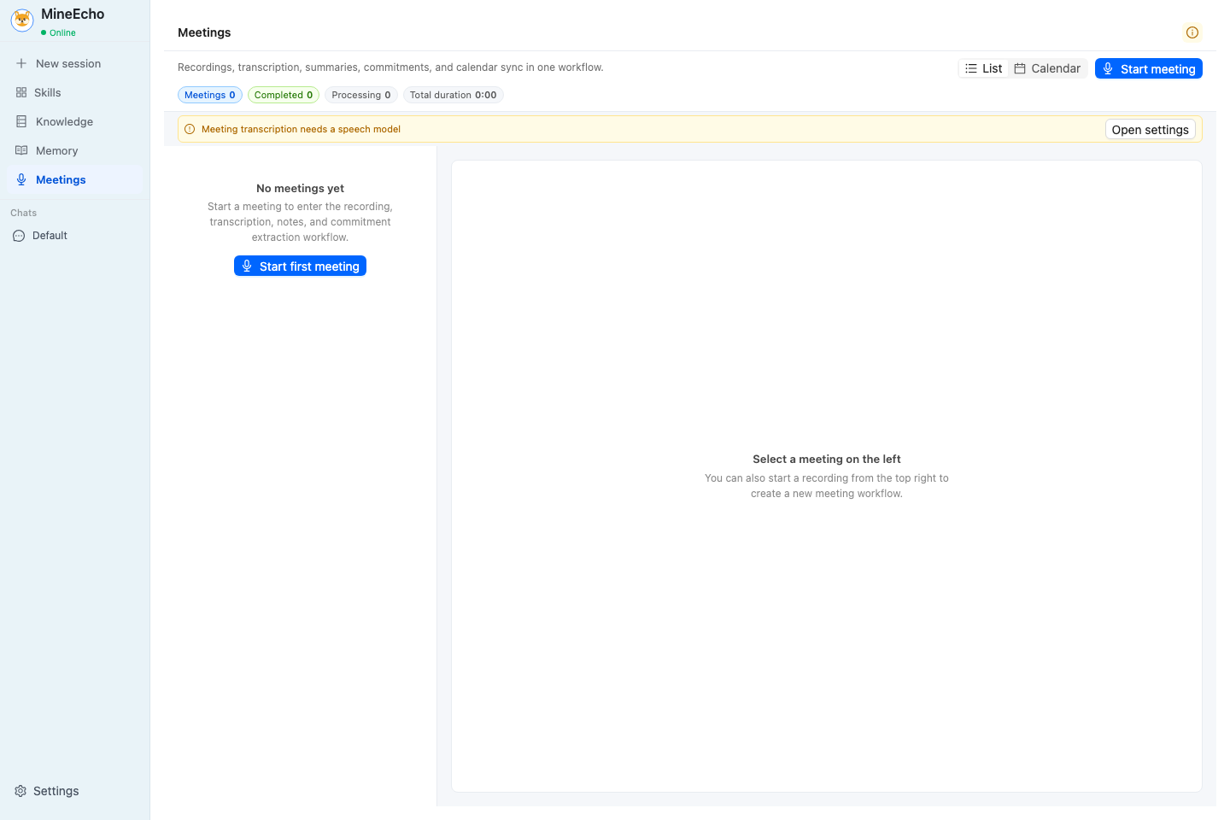The height and width of the screenshot is (820, 1230).
Task: Click microphone icon on Start first meeting
Action: [247, 266]
